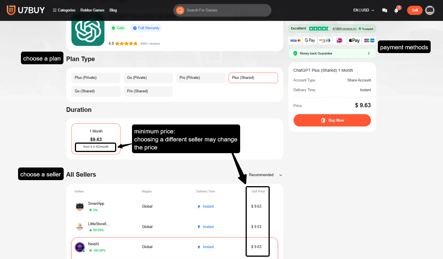Open the 3000+ reviews link
This screenshot has width=443, height=259.
coord(150,44)
